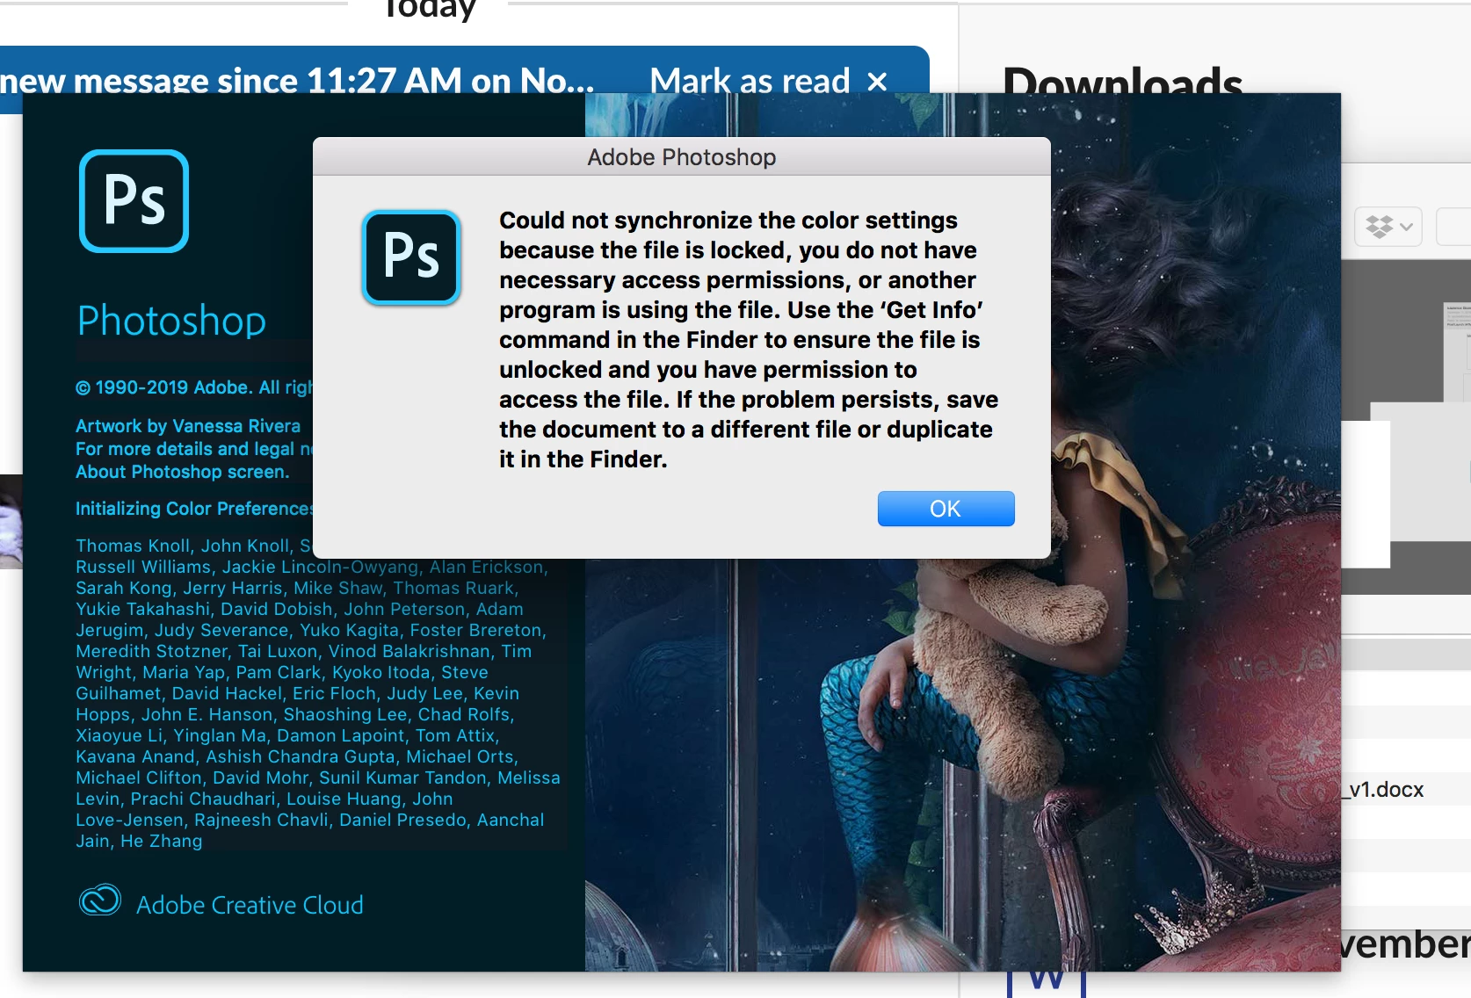
Task: Click the Ps icon in the error dialog
Action: tap(411, 257)
